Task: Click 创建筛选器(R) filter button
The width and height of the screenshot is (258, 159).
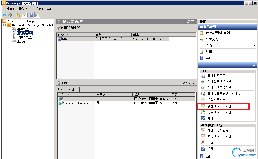Action: [69, 28]
